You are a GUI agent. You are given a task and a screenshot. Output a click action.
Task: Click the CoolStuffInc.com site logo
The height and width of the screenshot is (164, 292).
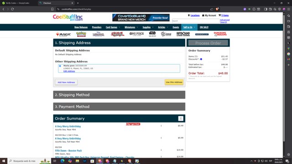click(x=68, y=18)
